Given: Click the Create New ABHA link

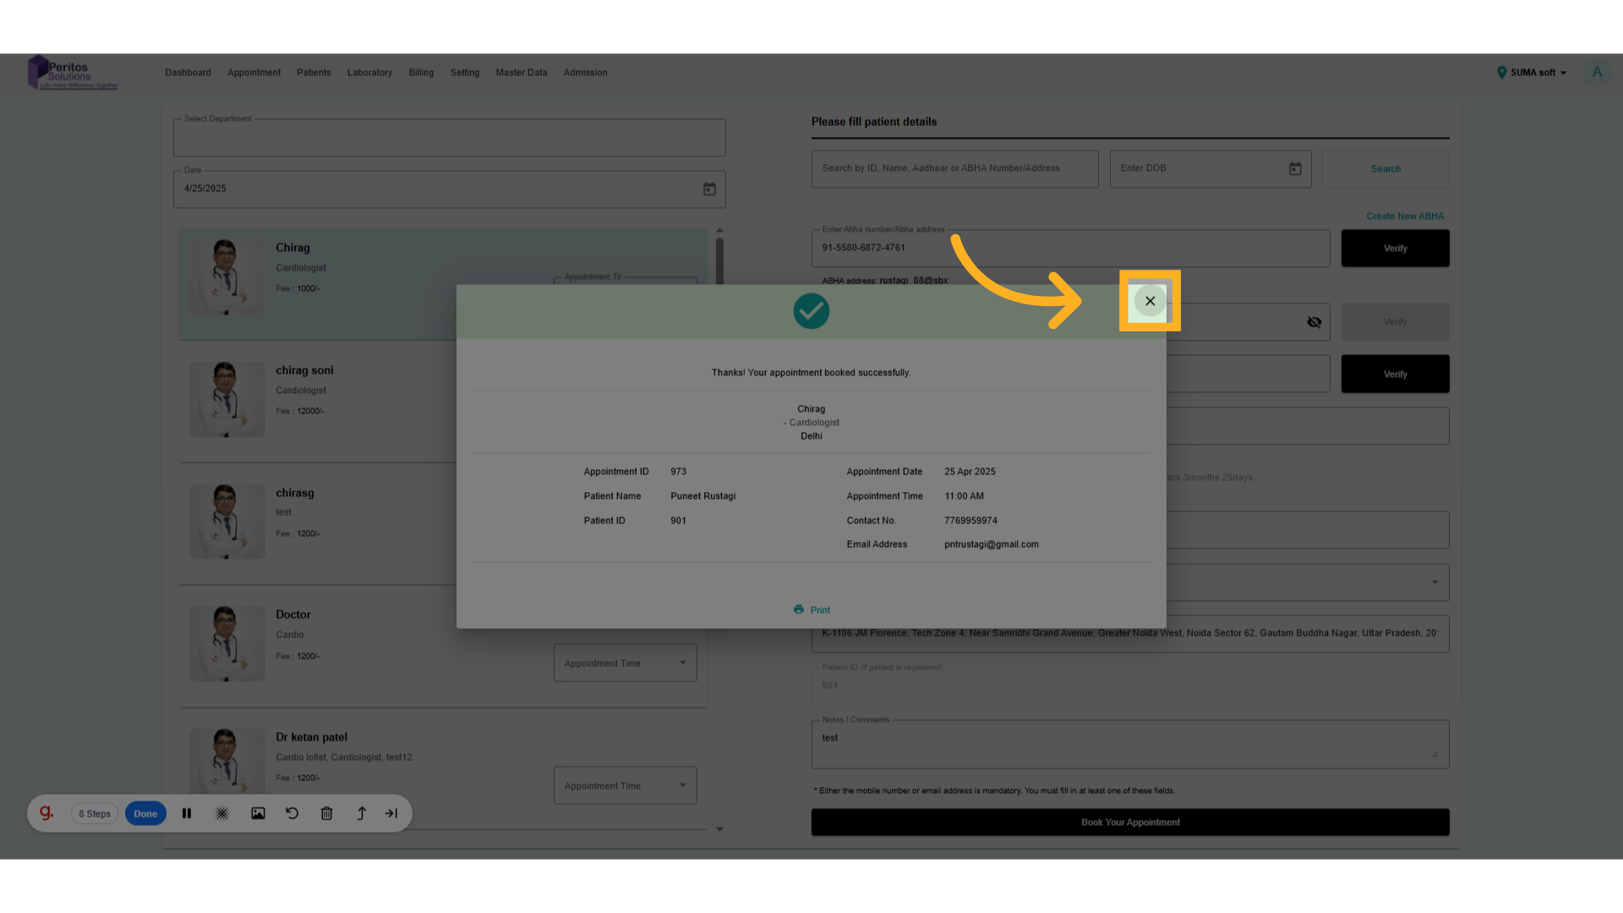Looking at the screenshot, I should click(1405, 216).
